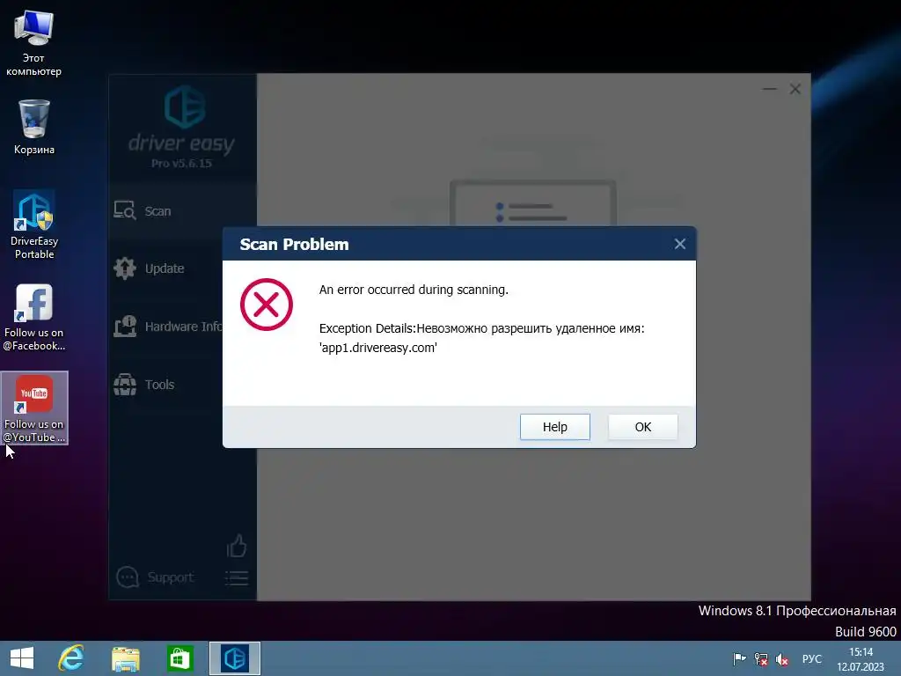Select the Корзина recycle bin icon
901x676 pixels.
34,127
